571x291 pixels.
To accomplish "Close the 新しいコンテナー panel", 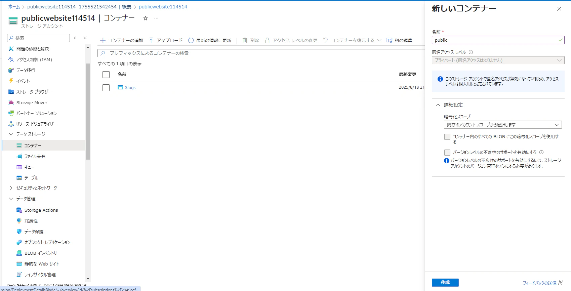I will [559, 9].
